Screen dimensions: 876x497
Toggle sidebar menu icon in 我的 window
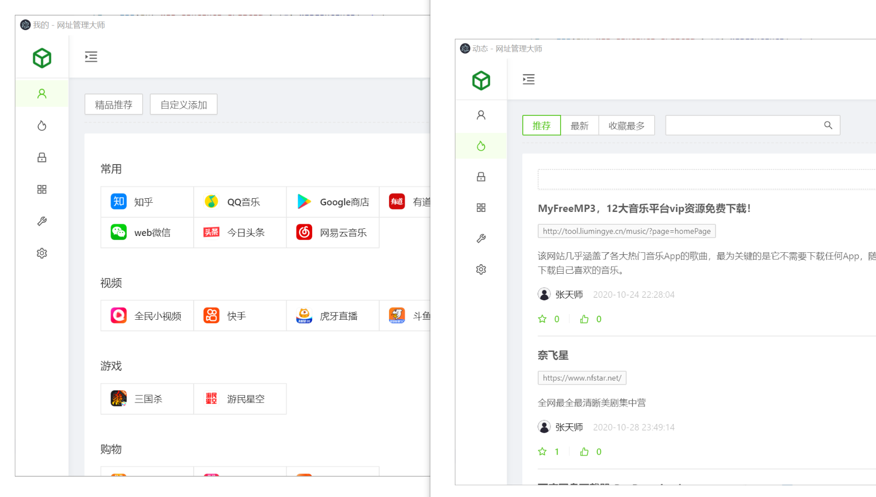(x=91, y=57)
